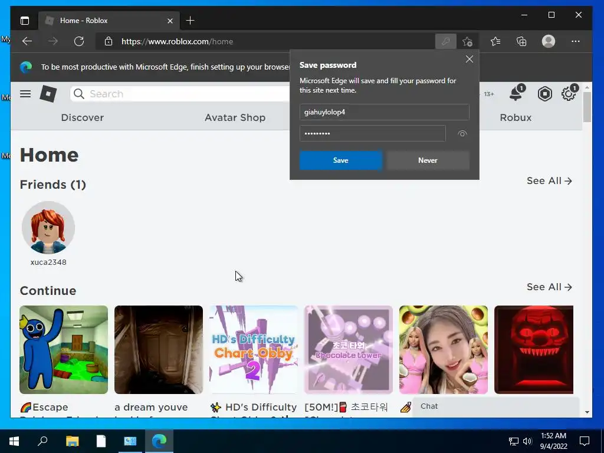Click the password key icon in address bar
Viewport: 604px width, 453px height.
[446, 41]
